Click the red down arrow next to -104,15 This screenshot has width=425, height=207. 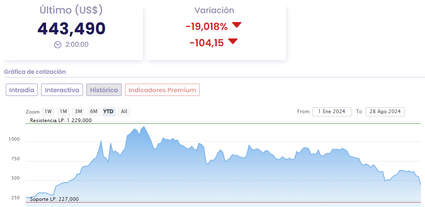tap(233, 41)
